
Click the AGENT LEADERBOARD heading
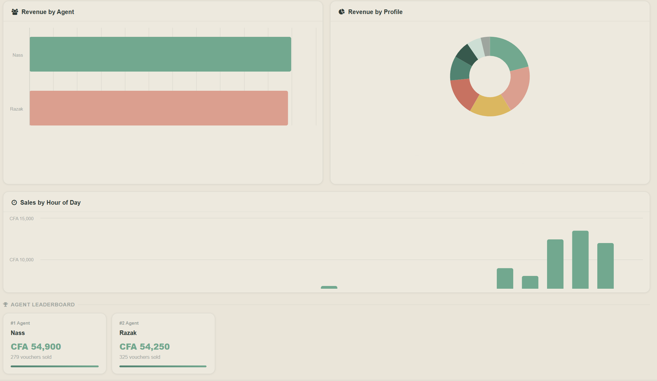(x=43, y=304)
